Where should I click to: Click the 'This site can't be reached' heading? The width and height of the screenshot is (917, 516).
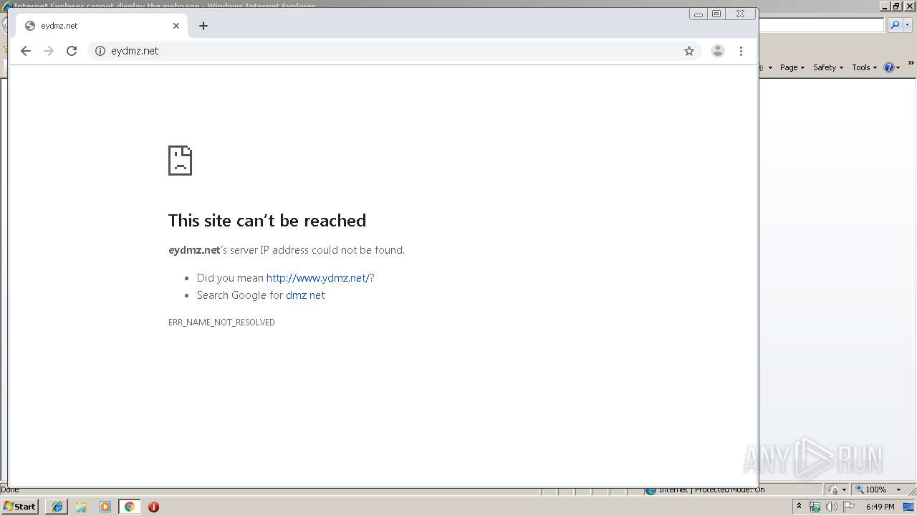pyautogui.click(x=267, y=221)
